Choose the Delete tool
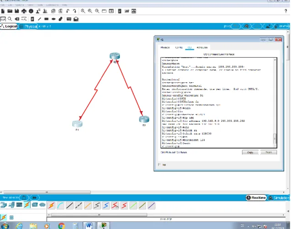 (17, 19)
